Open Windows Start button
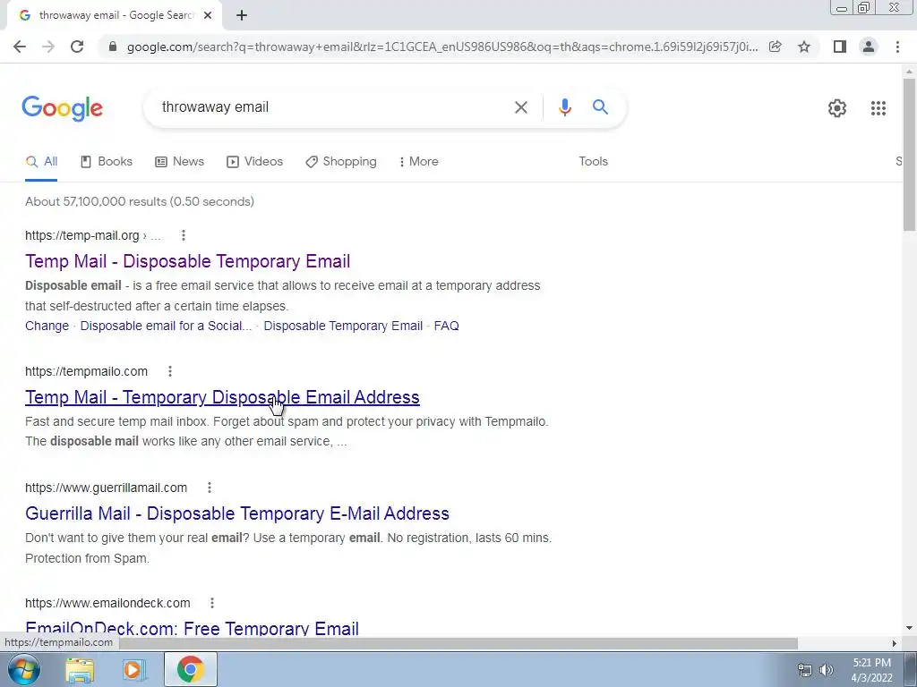The image size is (917, 687). click(x=24, y=669)
